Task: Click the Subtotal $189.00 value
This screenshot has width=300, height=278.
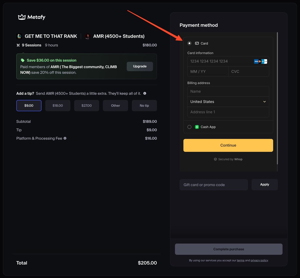Action: point(150,121)
